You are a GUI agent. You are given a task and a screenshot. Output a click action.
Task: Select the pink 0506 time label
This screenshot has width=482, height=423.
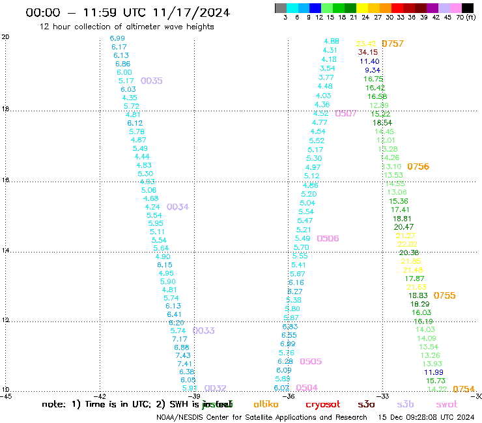coord(328,238)
